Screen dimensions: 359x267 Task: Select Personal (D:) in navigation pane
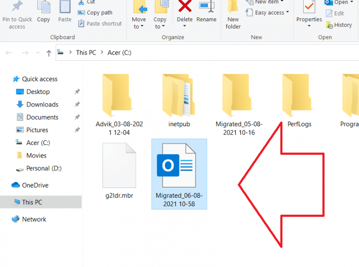39,168
